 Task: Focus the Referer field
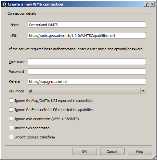pyautogui.click(x=87, y=81)
